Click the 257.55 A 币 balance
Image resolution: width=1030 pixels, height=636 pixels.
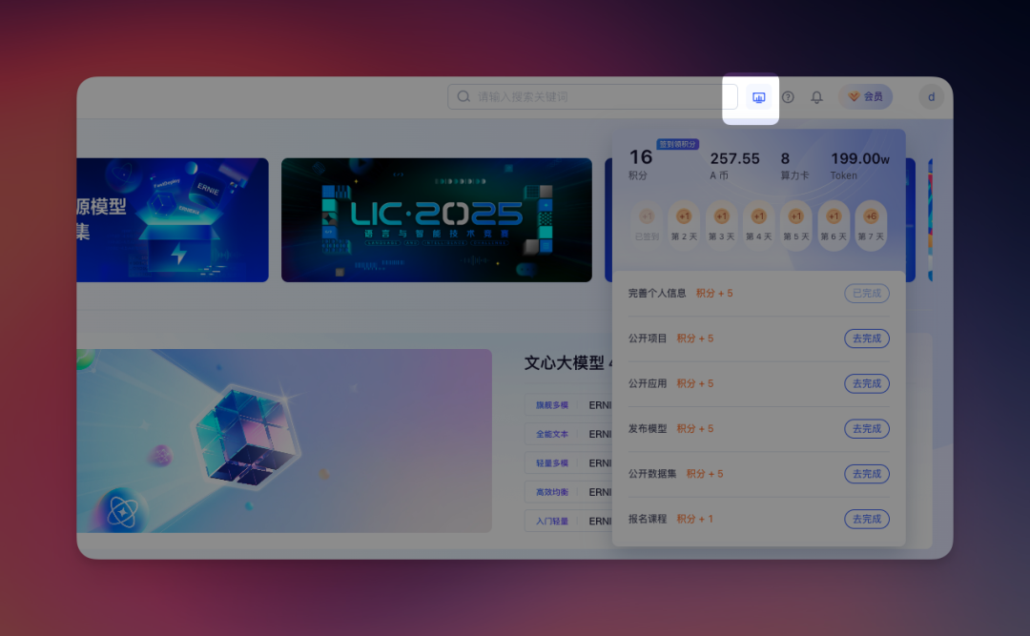pyautogui.click(x=734, y=166)
